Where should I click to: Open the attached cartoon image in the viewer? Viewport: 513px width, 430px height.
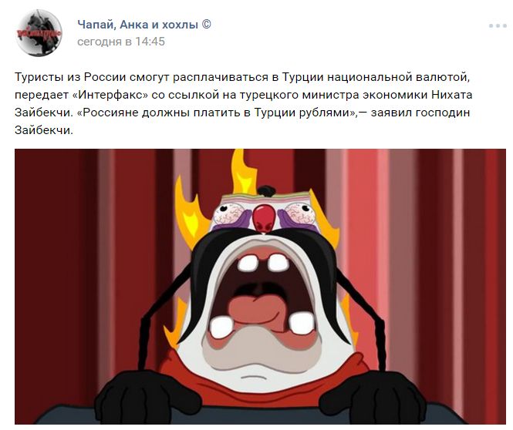260,287
